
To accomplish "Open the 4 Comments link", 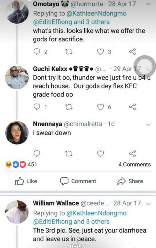I will click(135, 165).
